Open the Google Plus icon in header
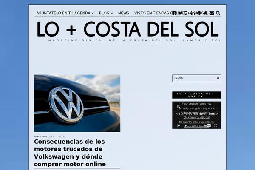 pyautogui.click(x=187, y=13)
